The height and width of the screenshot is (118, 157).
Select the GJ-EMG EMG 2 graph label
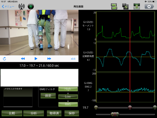(x=88, y=87)
